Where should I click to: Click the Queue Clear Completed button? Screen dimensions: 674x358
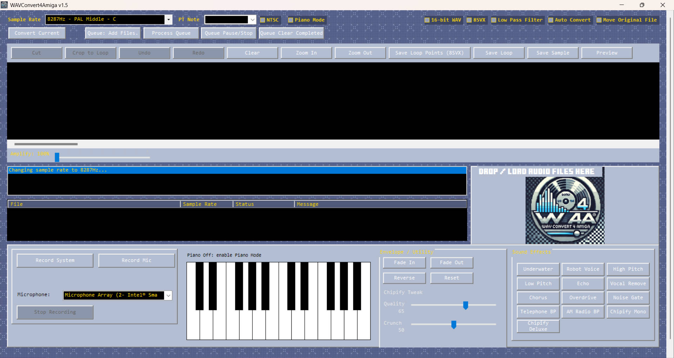pos(291,33)
